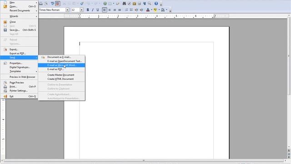Choose Printer Settings... entry
The width and height of the screenshot is (291, 164).
[19, 91]
